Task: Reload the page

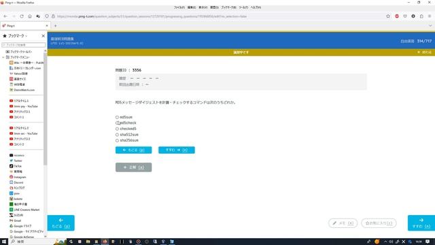Action: [x=22, y=16]
